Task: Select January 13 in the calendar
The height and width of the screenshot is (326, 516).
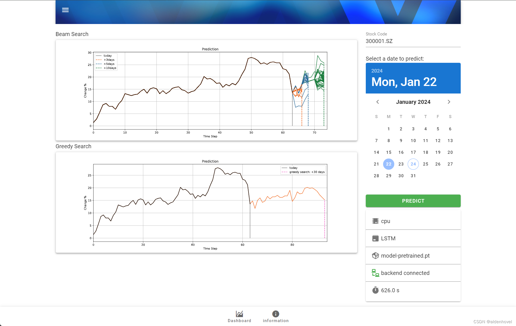Action: [x=450, y=141]
